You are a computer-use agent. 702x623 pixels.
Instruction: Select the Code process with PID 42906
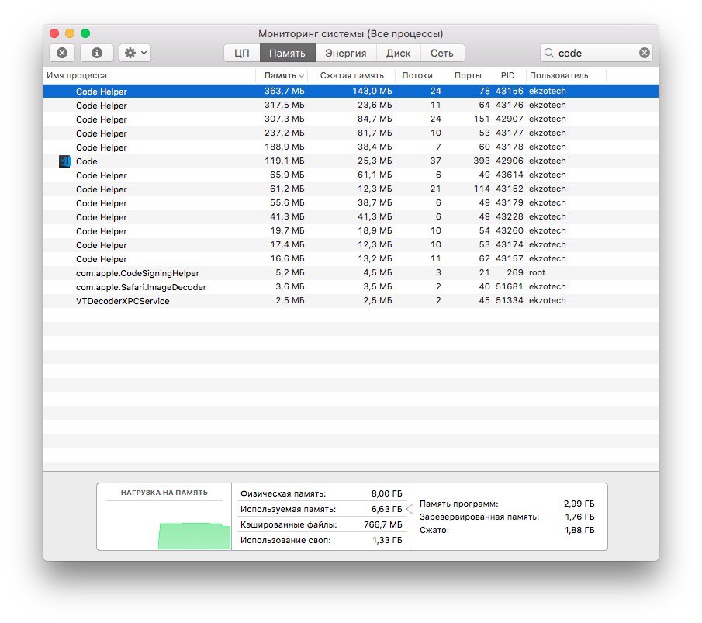click(x=351, y=161)
